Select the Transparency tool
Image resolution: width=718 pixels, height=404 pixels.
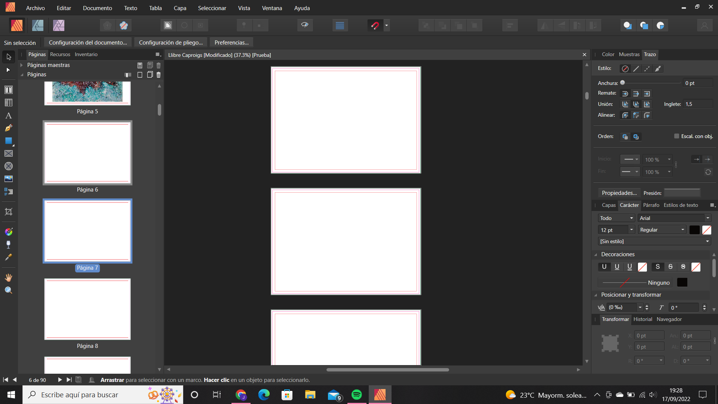[9, 245]
